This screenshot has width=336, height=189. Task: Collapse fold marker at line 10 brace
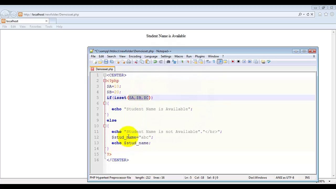tap(105, 126)
